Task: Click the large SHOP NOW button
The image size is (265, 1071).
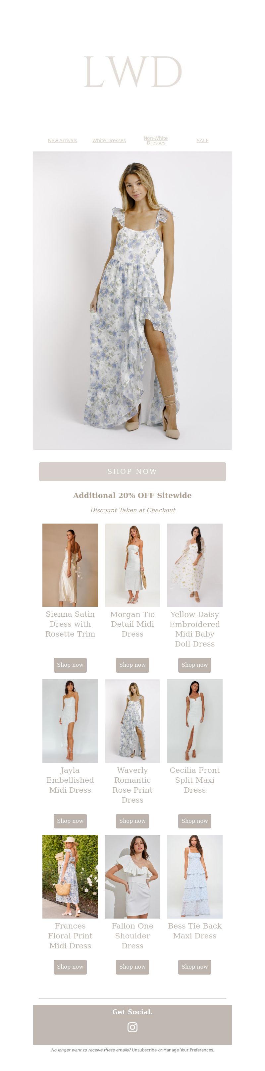Action: coord(132,472)
